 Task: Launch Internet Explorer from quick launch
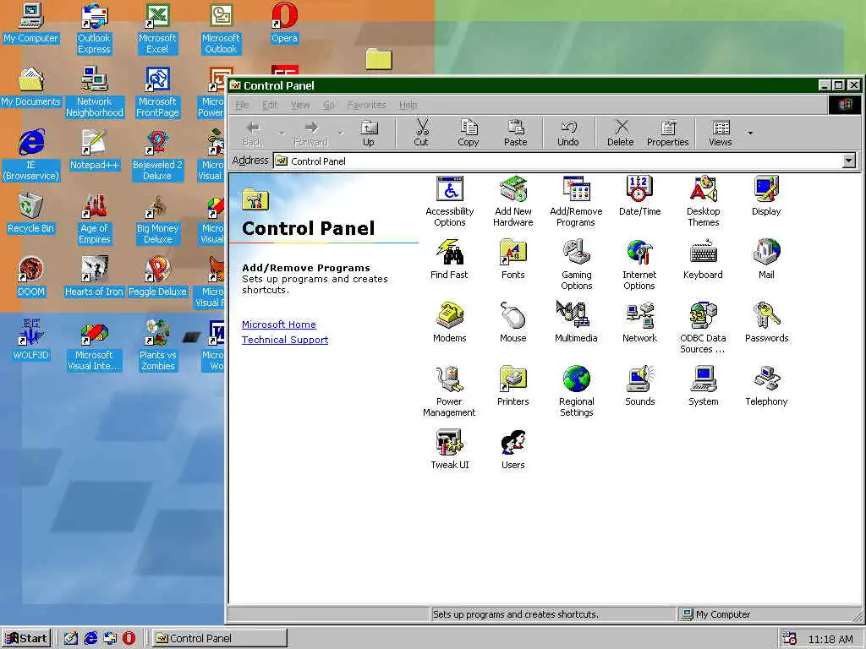[x=90, y=638]
